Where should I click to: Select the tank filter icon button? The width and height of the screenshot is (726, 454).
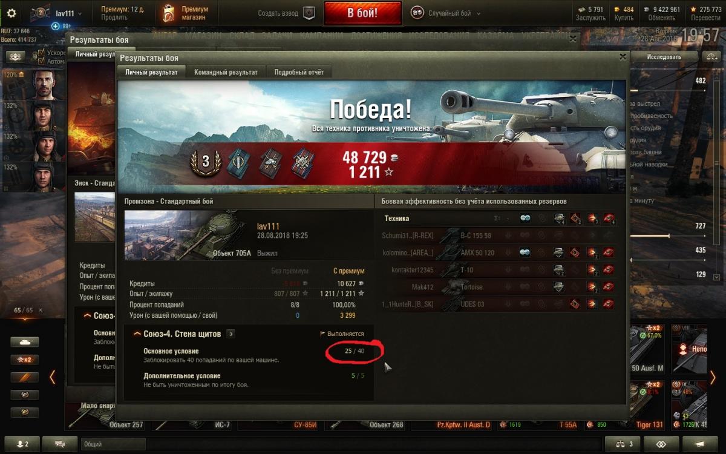pyautogui.click(x=25, y=342)
